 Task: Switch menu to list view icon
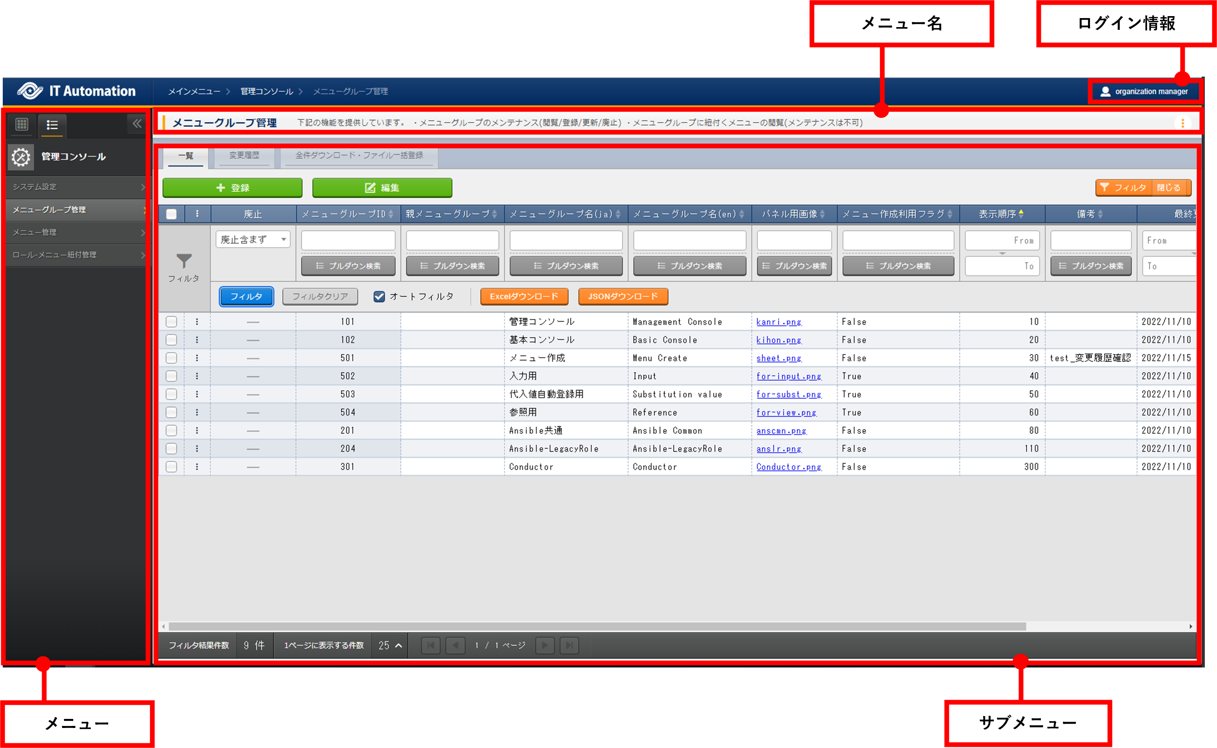coord(52,125)
